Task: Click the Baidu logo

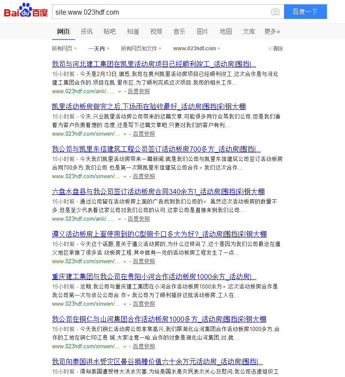Action: click(26, 11)
